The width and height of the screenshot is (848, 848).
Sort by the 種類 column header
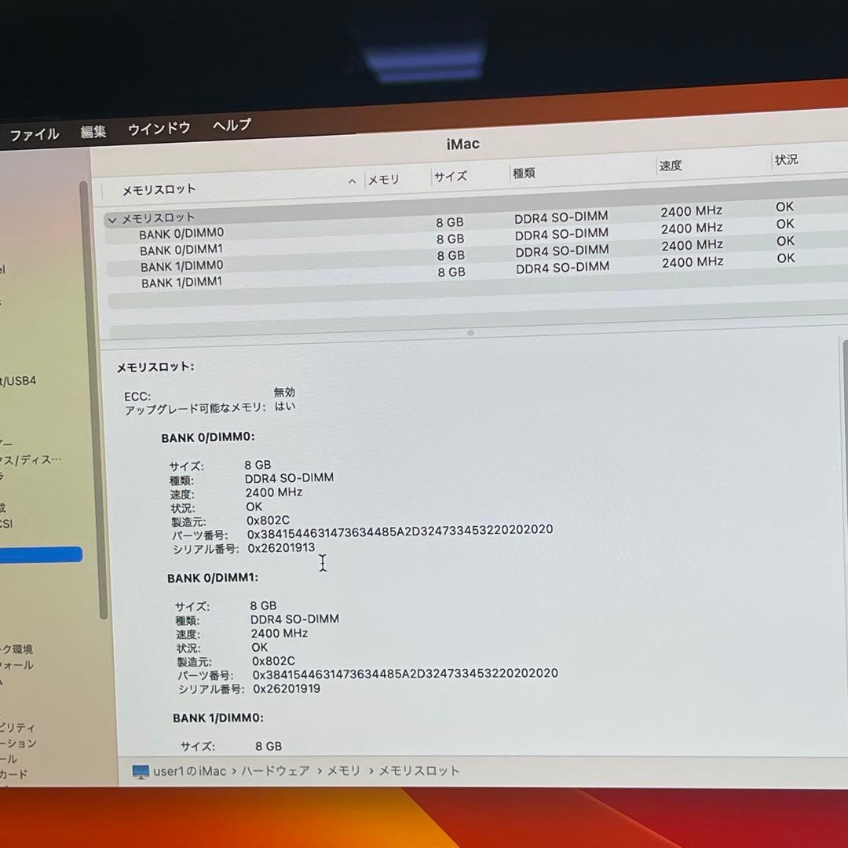pos(524,173)
